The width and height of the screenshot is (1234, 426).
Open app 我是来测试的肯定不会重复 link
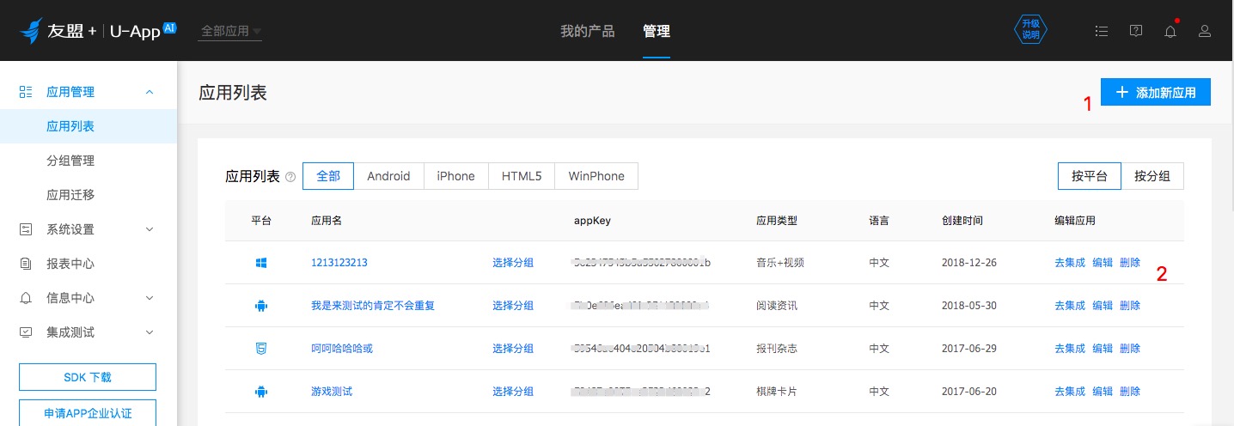pos(373,306)
